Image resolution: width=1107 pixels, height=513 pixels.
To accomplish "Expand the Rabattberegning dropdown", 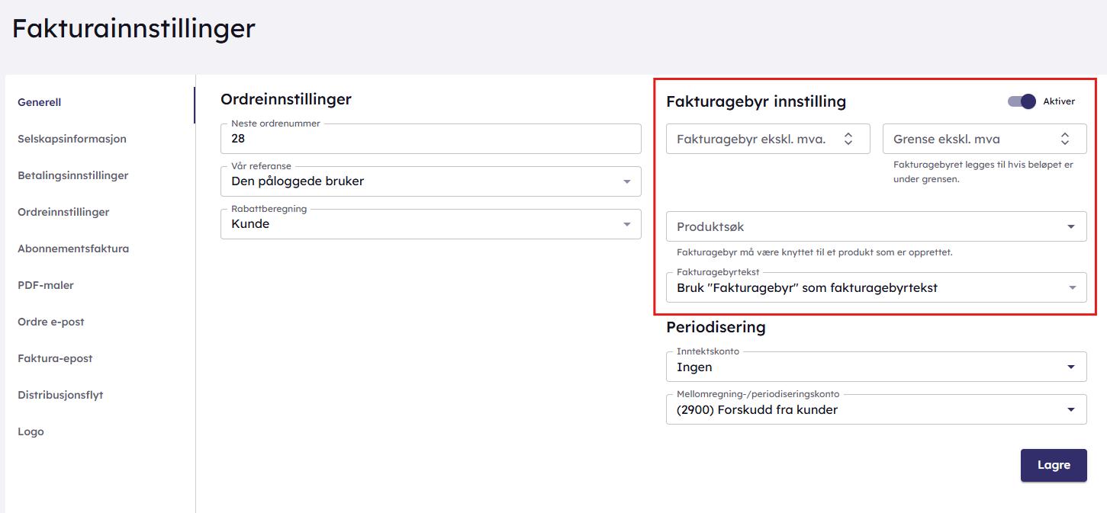I will tap(626, 224).
